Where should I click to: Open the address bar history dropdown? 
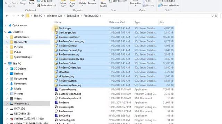point(212,16)
